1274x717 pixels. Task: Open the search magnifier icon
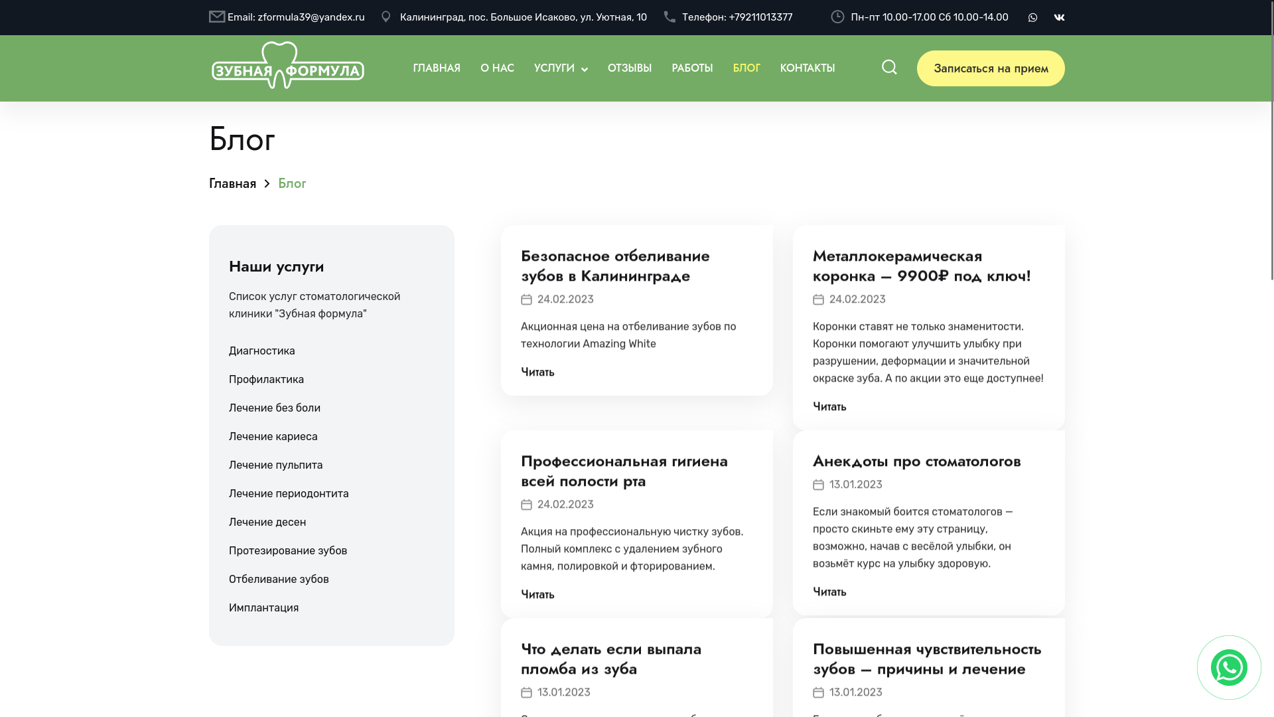889,67
